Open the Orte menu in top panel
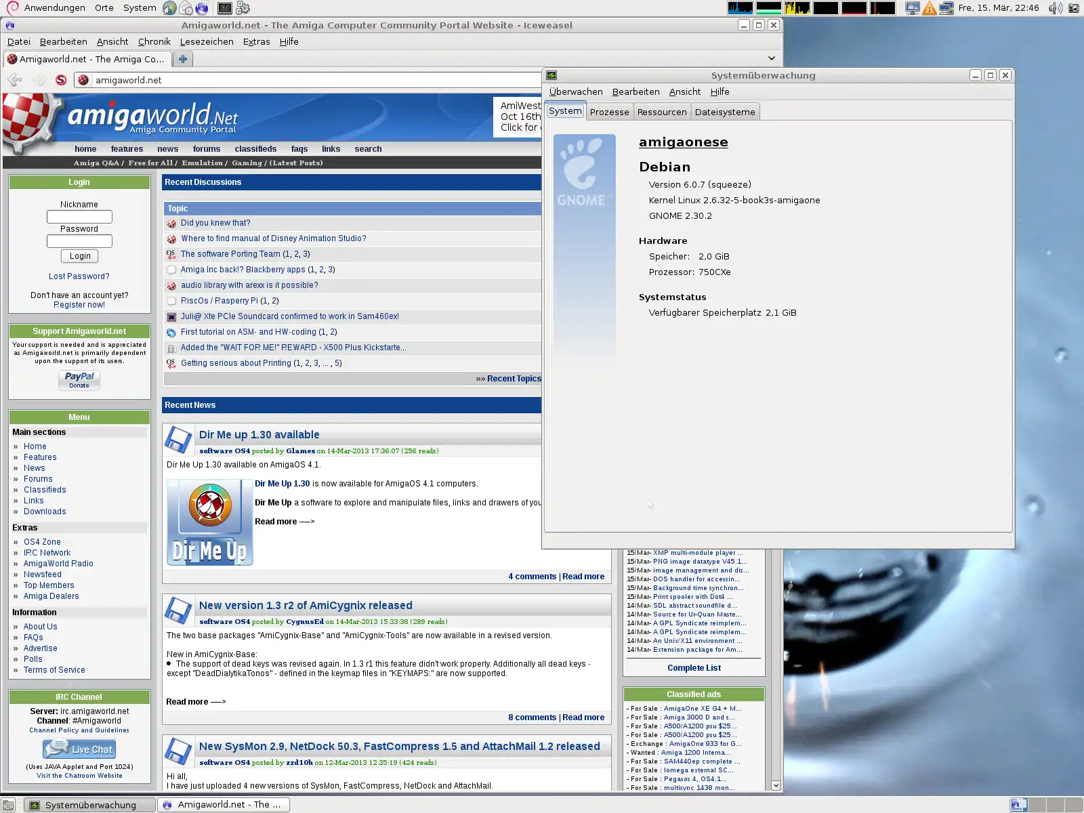 [104, 8]
